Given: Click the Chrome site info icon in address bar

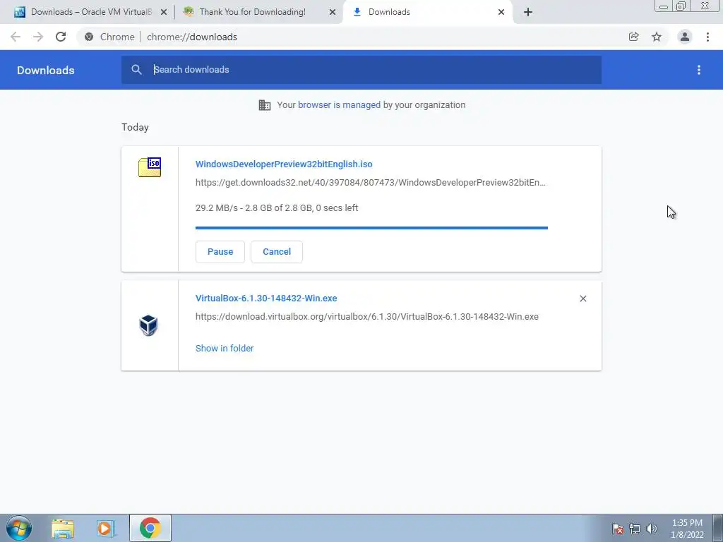Looking at the screenshot, I should pyautogui.click(x=89, y=37).
